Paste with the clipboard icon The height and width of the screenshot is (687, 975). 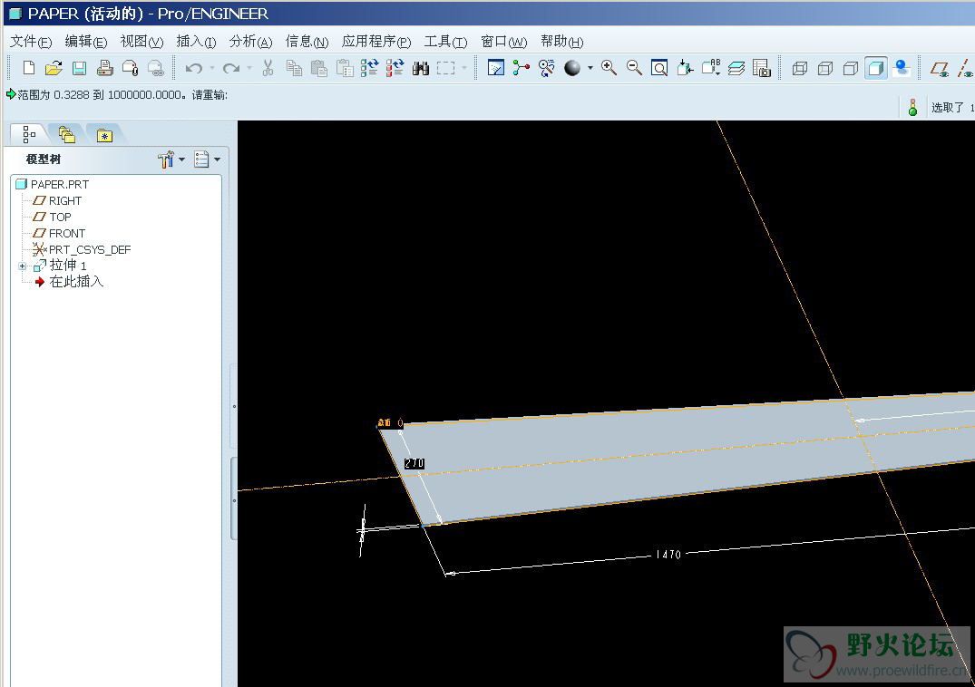tap(319, 68)
